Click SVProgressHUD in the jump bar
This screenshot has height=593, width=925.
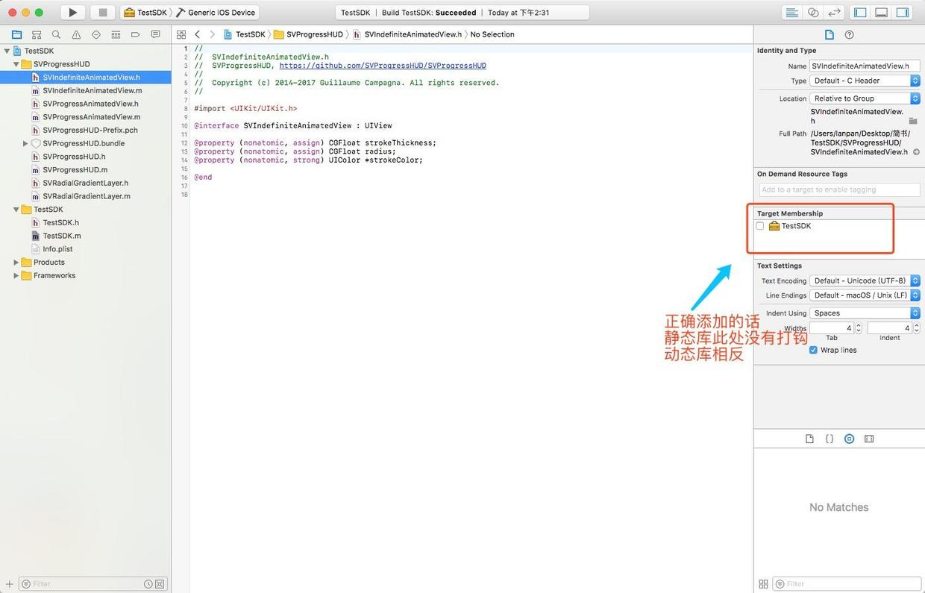tap(309, 34)
